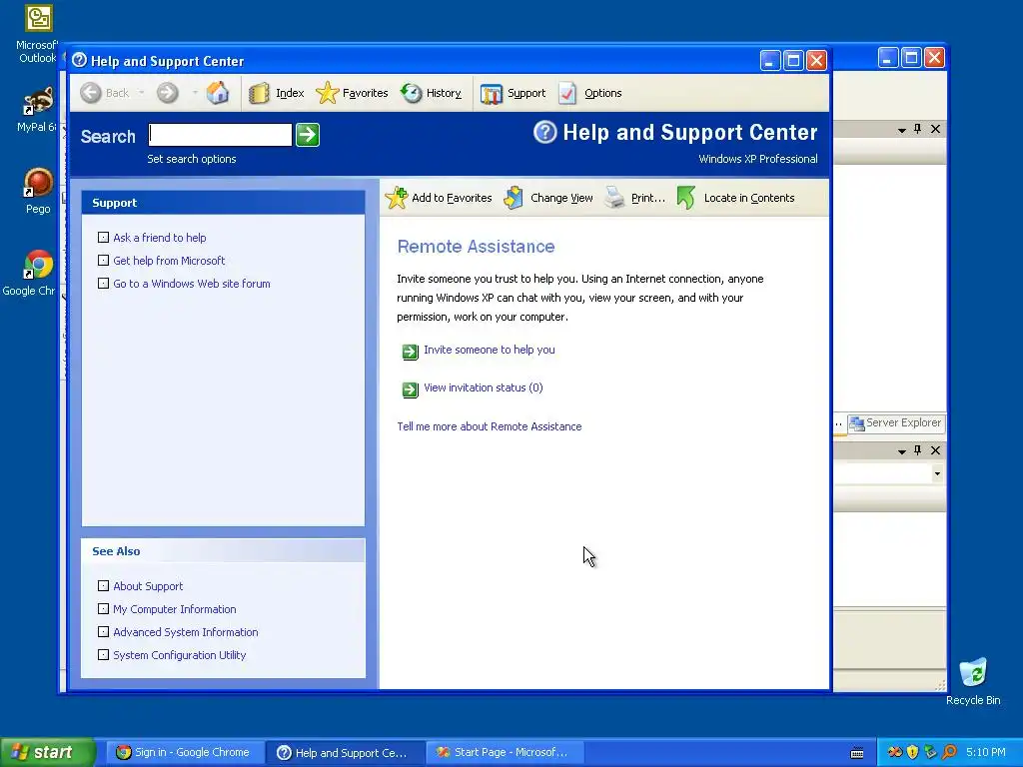The width and height of the screenshot is (1023, 767).
Task: Toggle lower panel auto-hide pin in Visual Studio
Action: (918, 450)
